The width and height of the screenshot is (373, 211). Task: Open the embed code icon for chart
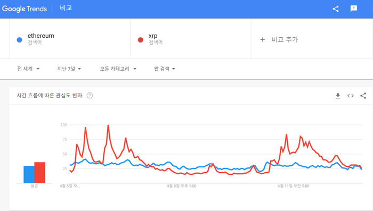tap(351, 96)
